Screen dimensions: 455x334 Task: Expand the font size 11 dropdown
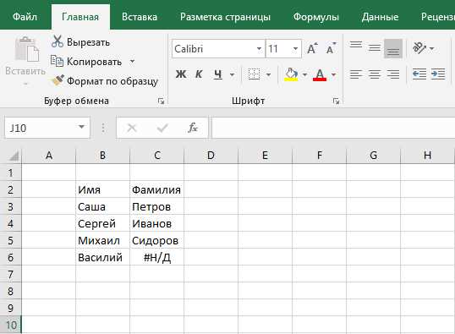(x=295, y=49)
